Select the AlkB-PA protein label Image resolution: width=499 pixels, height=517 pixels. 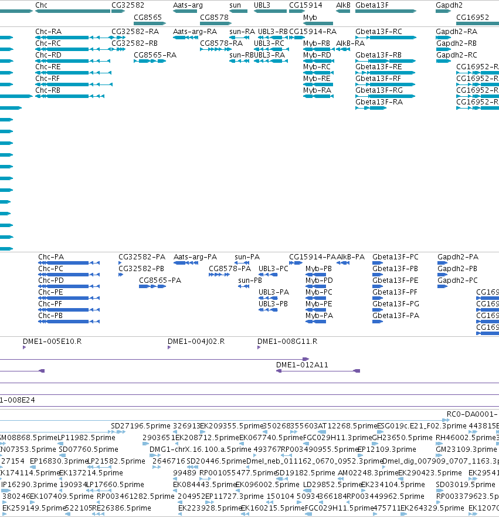[351, 257]
